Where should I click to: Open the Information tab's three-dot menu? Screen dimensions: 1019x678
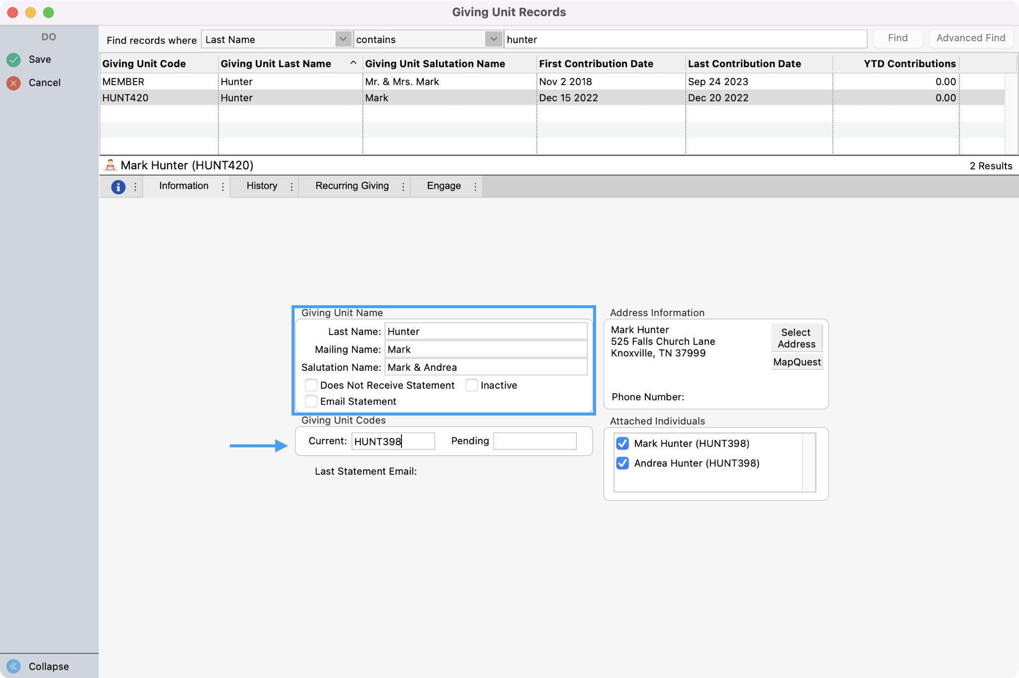pos(223,187)
